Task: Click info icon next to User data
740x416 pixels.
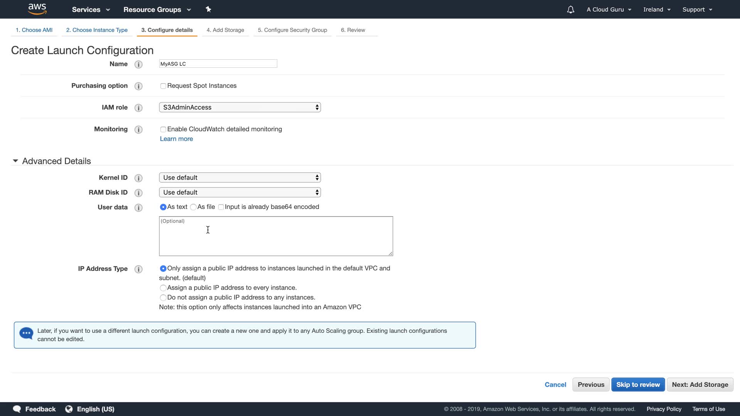Action: pyautogui.click(x=138, y=208)
